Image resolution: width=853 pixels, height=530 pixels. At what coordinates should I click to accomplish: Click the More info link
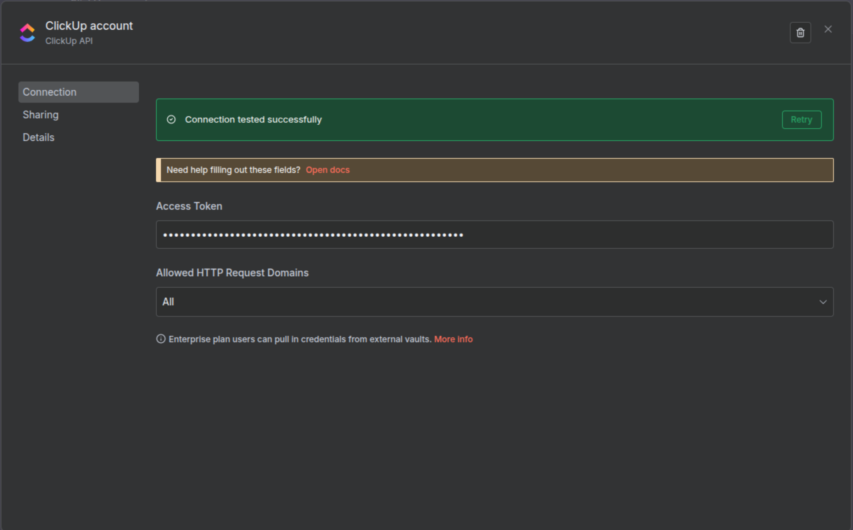coord(453,339)
